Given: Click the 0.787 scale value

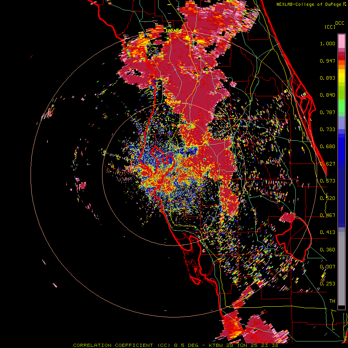Looking at the screenshot, I should click(328, 112).
